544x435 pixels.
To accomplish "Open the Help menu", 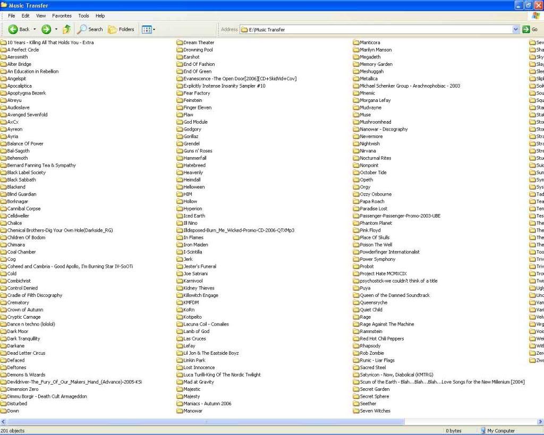I will click(x=100, y=15).
